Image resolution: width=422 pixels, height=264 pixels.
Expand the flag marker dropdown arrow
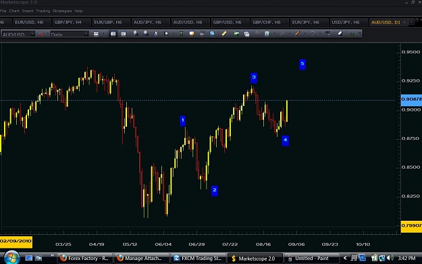tap(174, 34)
